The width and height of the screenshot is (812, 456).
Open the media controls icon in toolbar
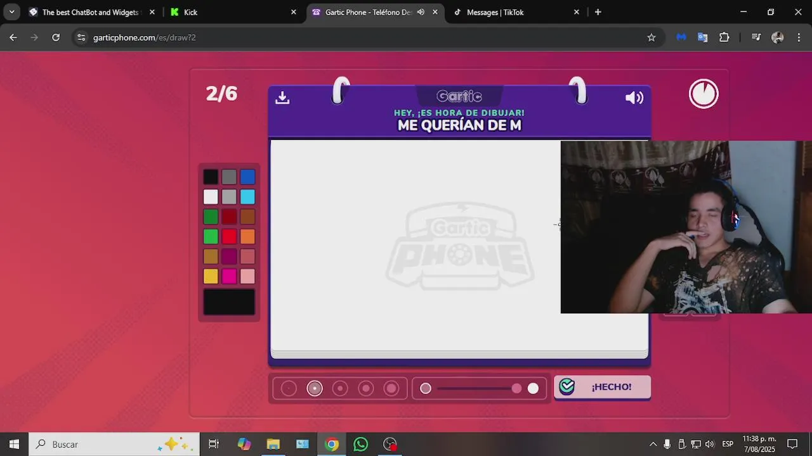click(756, 37)
